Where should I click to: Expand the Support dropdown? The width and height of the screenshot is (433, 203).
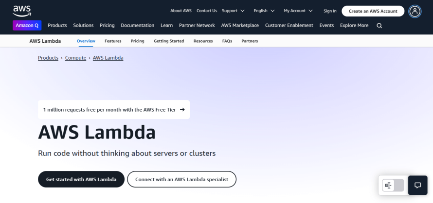pyautogui.click(x=234, y=11)
